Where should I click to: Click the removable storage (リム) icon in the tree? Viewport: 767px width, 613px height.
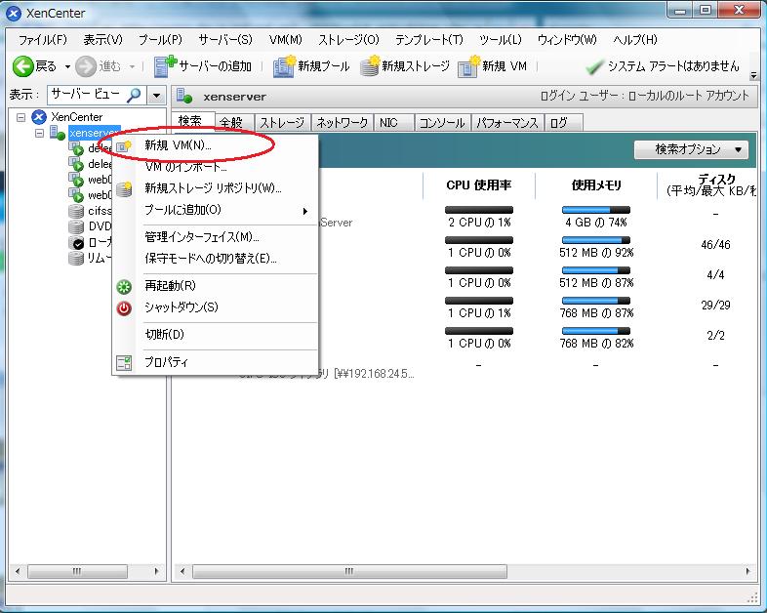(76, 258)
